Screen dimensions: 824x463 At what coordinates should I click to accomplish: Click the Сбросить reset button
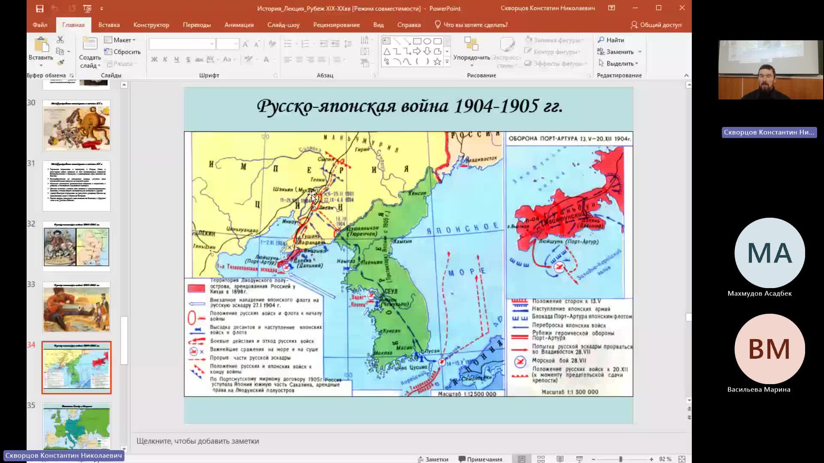click(x=123, y=52)
